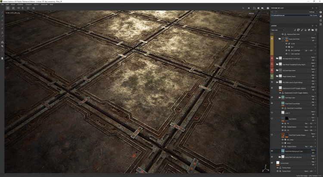Click the left sidebar document icon at bottom
The height and width of the screenshot is (177, 323).
(x=2, y=58)
